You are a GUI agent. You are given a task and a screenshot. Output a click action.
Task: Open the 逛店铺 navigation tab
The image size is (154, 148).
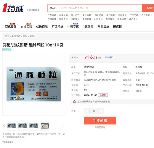click(117, 27)
